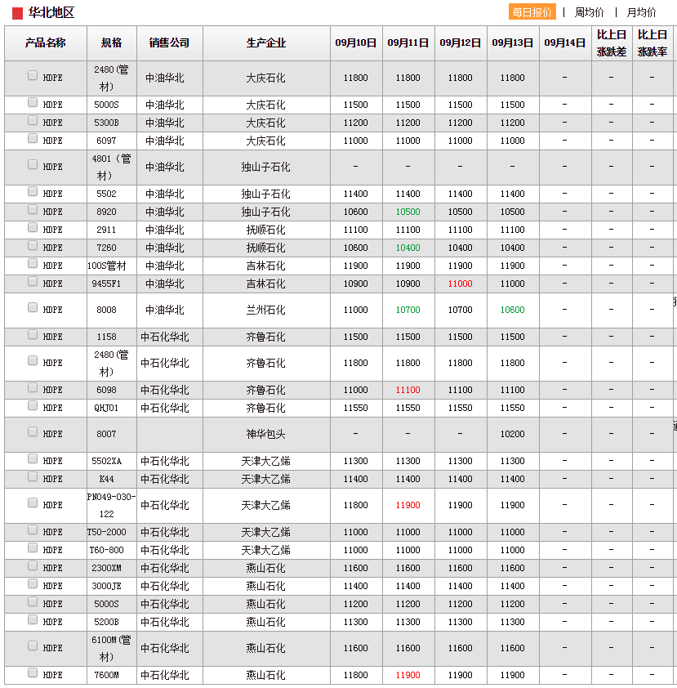Image resolution: width=677 pixels, height=688 pixels.
Task: Tick the checkbox for HDPE 1158 row
Action: [x=33, y=334]
